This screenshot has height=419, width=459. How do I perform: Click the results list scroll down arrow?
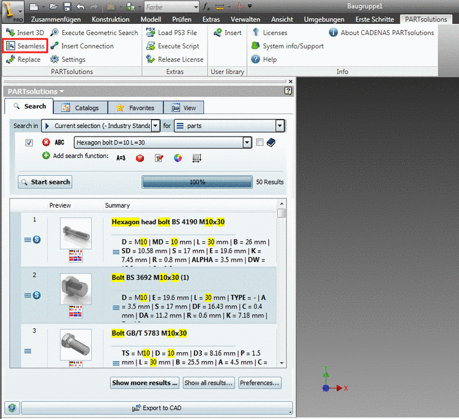282,363
